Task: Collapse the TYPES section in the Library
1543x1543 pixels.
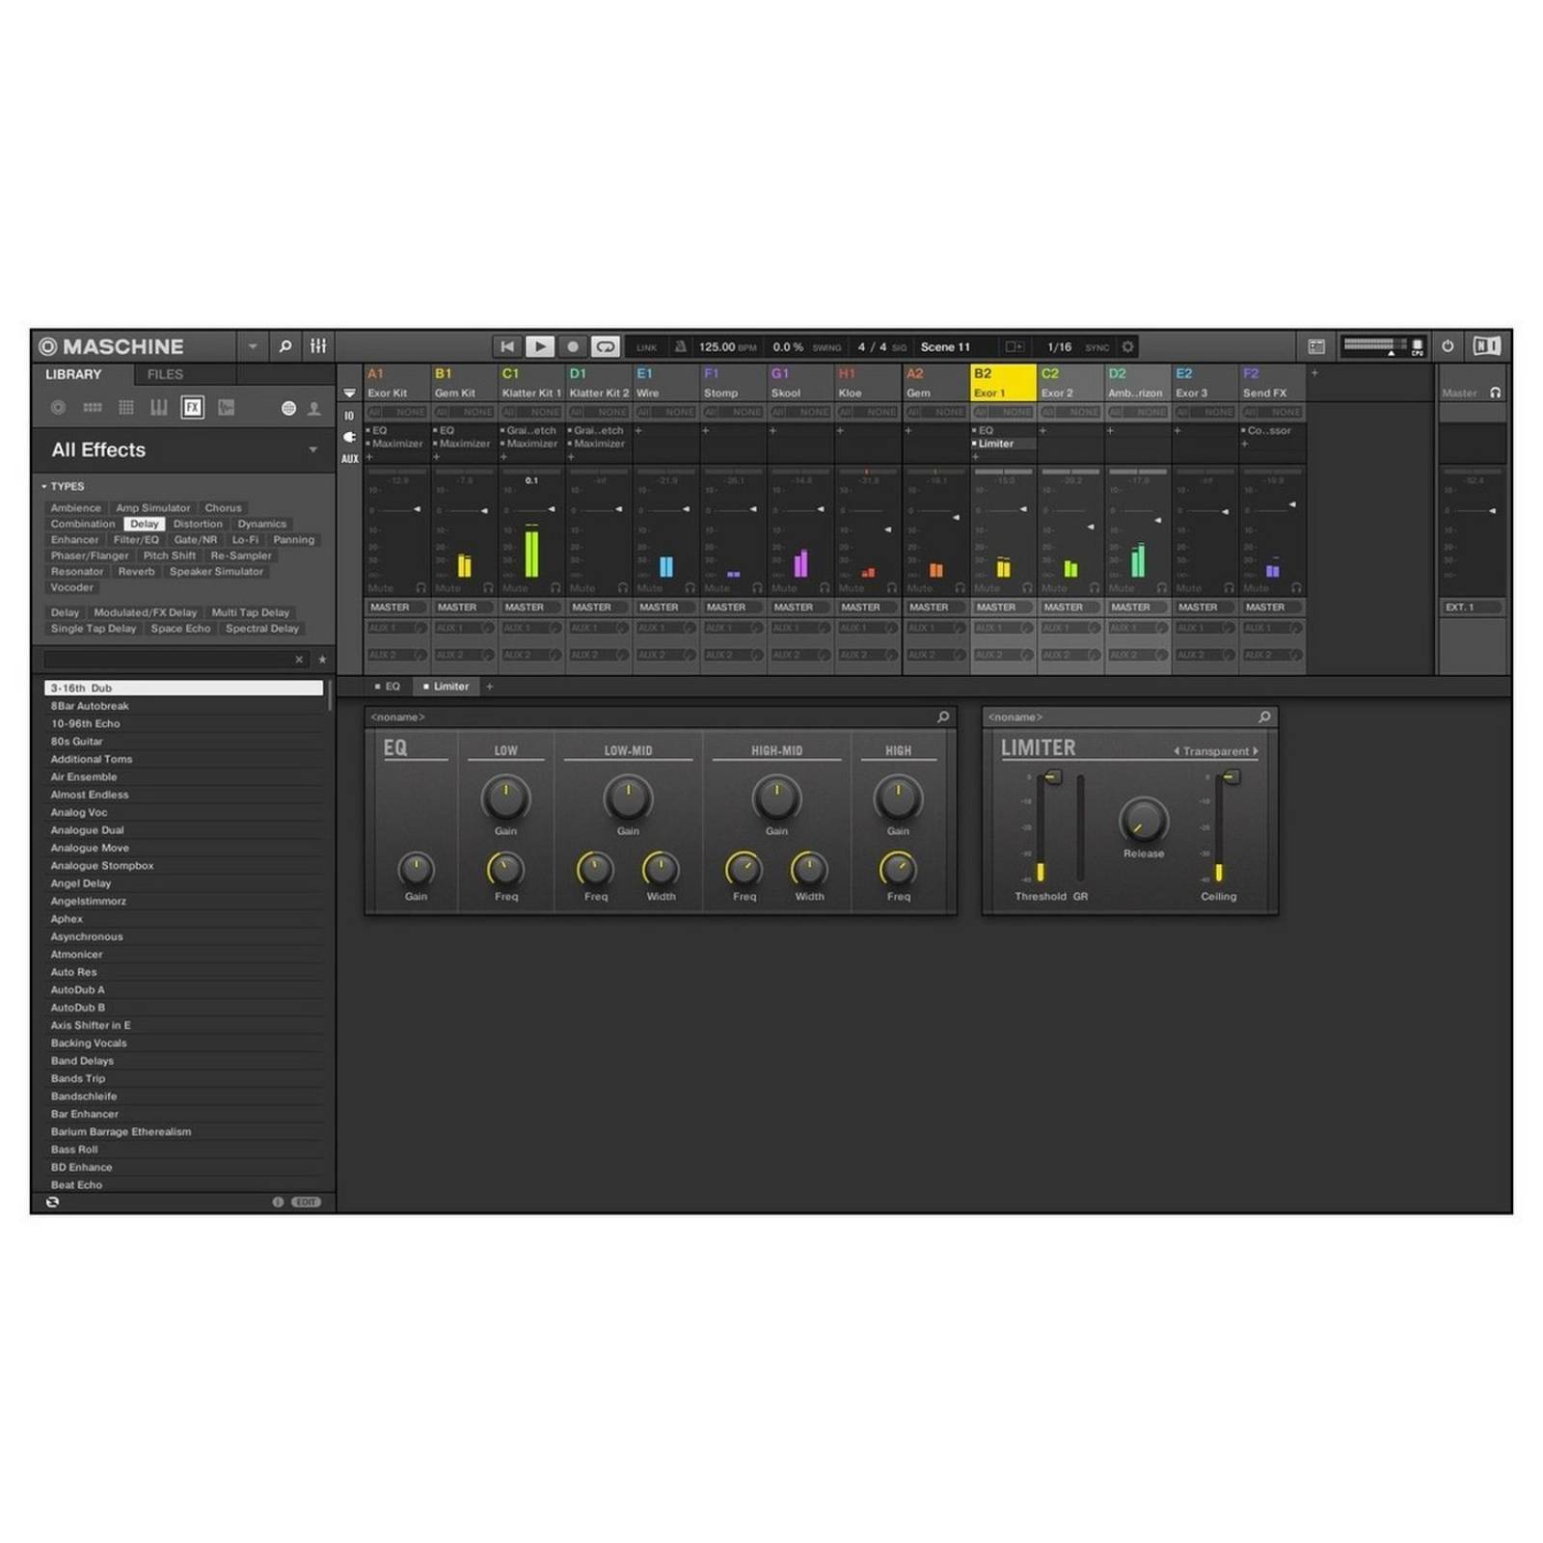Action: pos(44,486)
